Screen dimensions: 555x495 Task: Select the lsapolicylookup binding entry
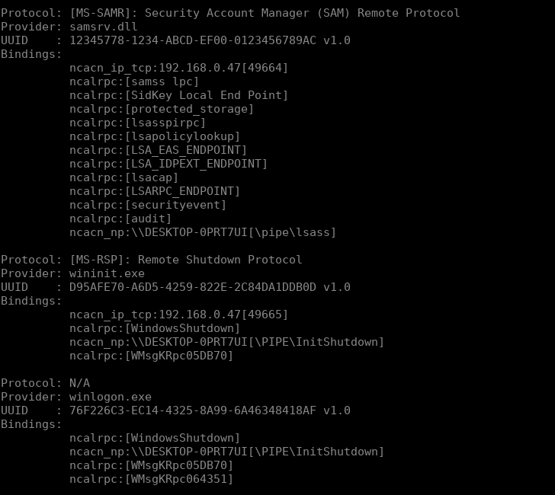tap(154, 136)
